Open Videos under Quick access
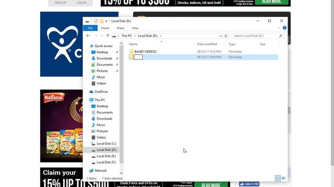This screenshot has width=334, height=187. (x=101, y=83)
